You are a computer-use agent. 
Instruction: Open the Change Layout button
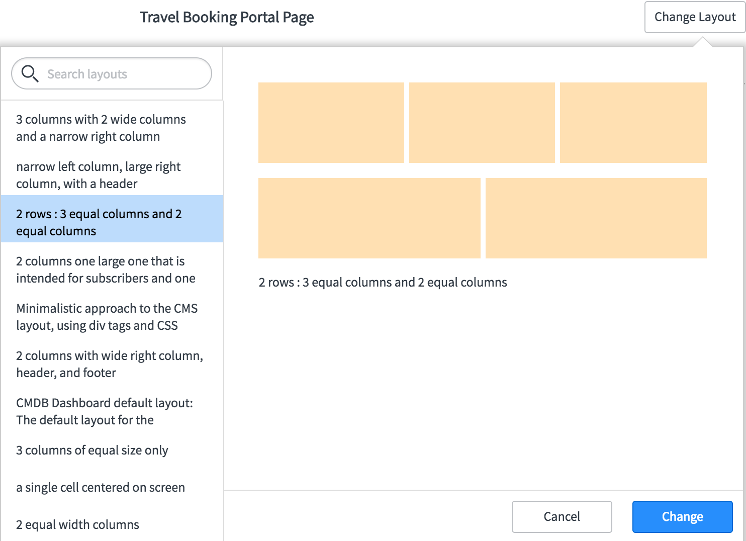tap(695, 17)
